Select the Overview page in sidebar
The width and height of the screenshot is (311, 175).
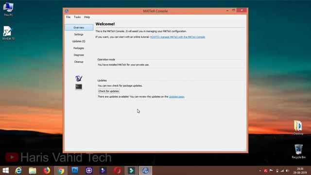coord(79,27)
